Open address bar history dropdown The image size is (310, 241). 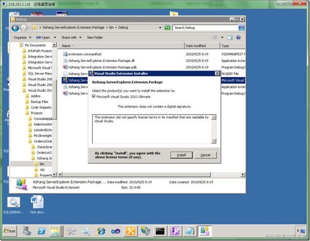pyautogui.click(x=160, y=28)
